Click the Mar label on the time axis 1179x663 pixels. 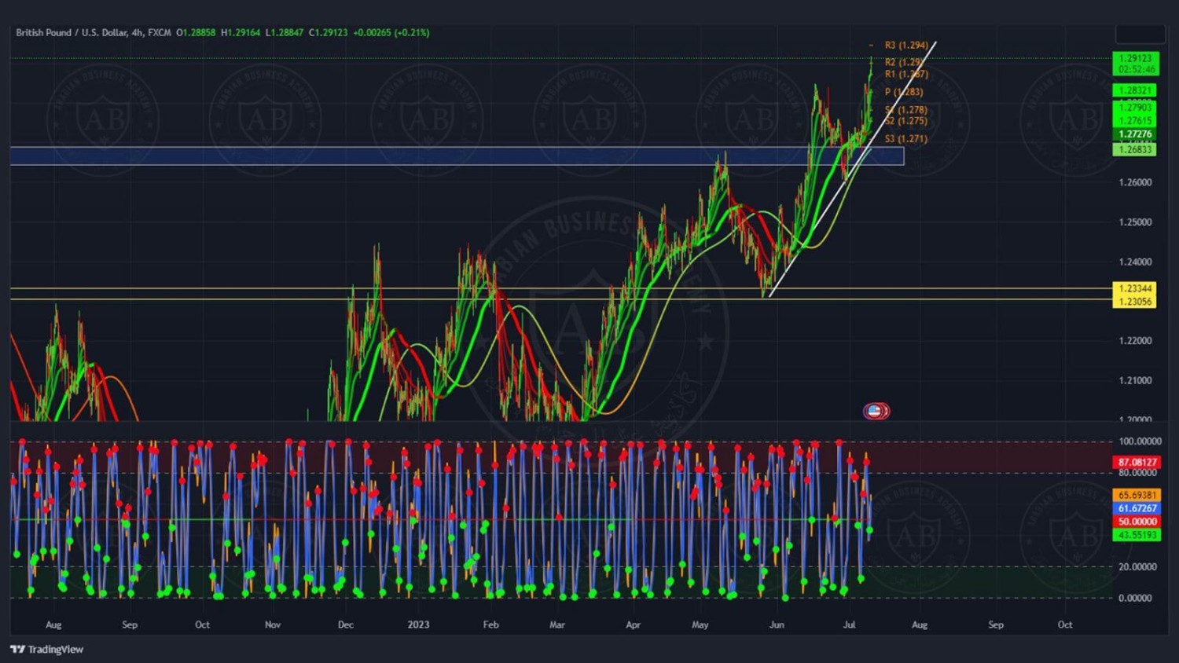pyautogui.click(x=557, y=625)
